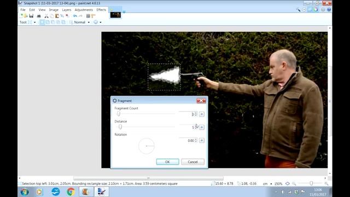Click the Deselect icon

(x=67, y=16)
